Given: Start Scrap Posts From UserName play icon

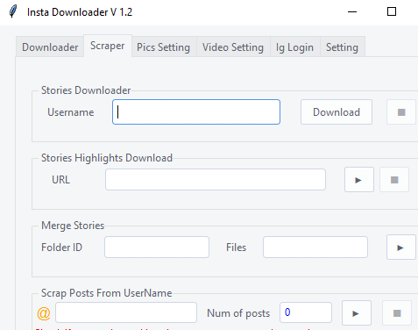Looking at the screenshot, I should (357, 313).
